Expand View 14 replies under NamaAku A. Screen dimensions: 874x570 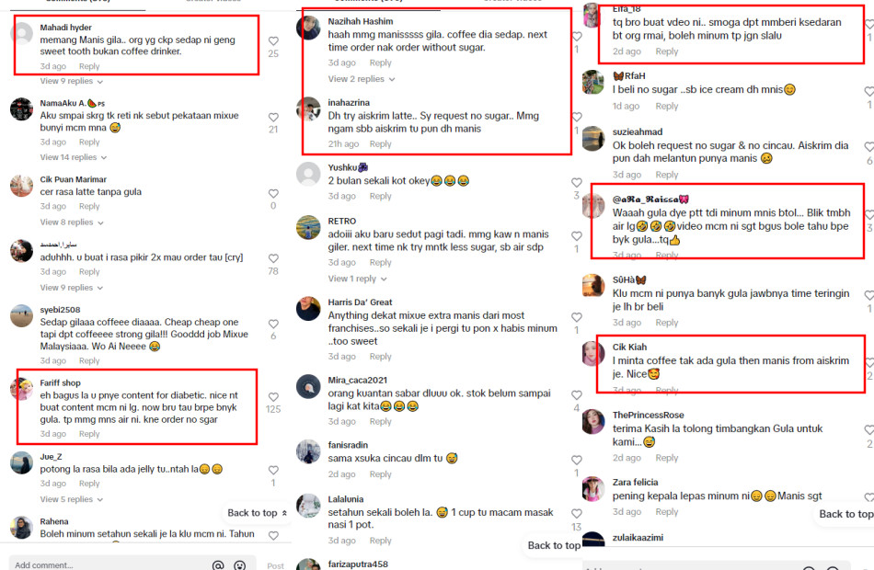tap(73, 157)
